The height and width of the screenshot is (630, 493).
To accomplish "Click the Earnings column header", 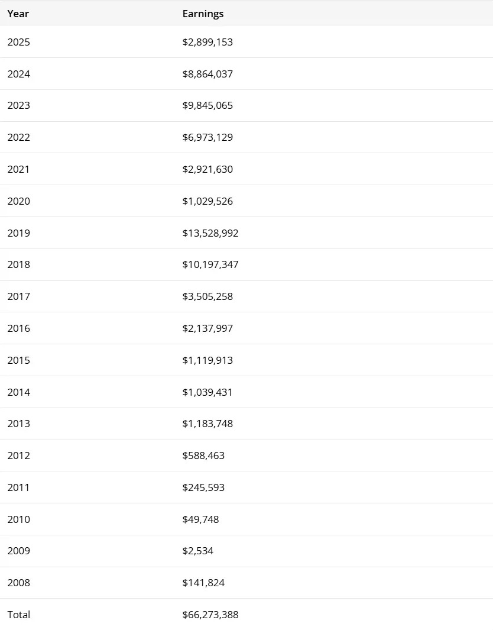I will point(203,14).
